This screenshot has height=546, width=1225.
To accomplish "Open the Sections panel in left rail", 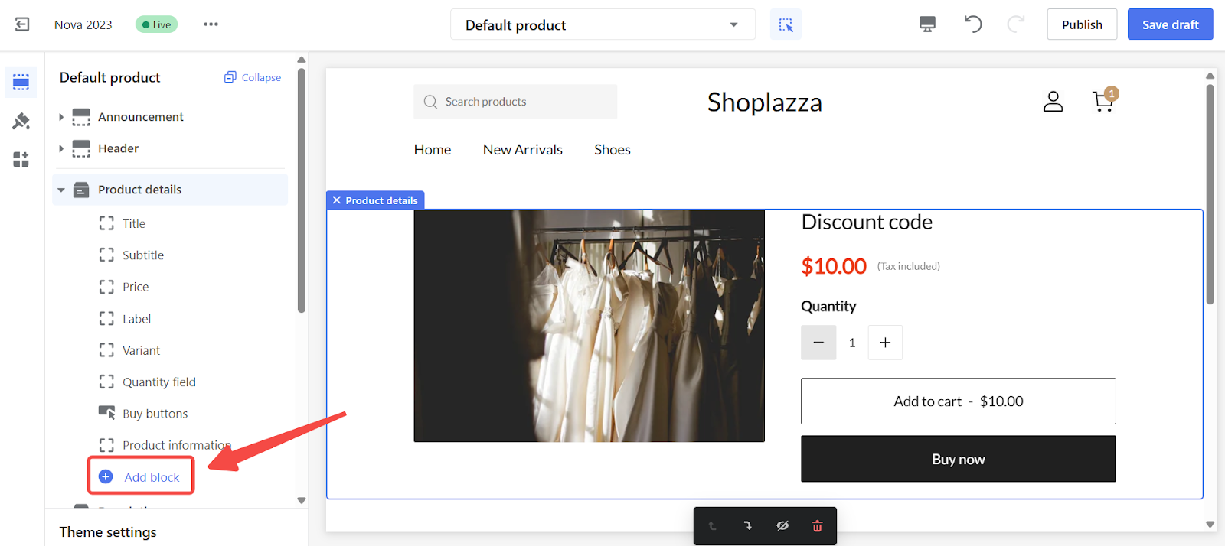I will (x=21, y=82).
